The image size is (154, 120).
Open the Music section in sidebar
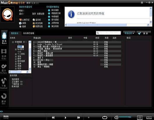4,38
